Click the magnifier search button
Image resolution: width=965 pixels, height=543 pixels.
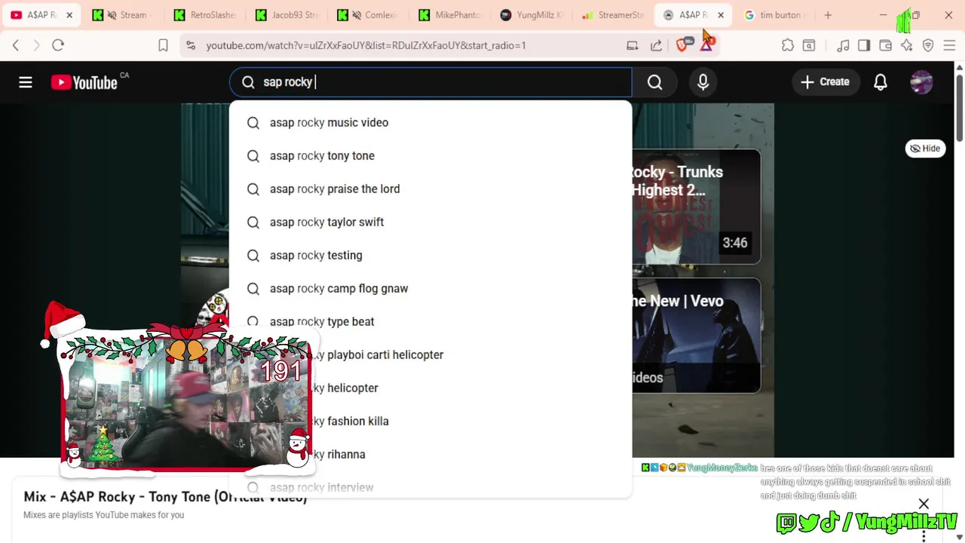coord(654,82)
